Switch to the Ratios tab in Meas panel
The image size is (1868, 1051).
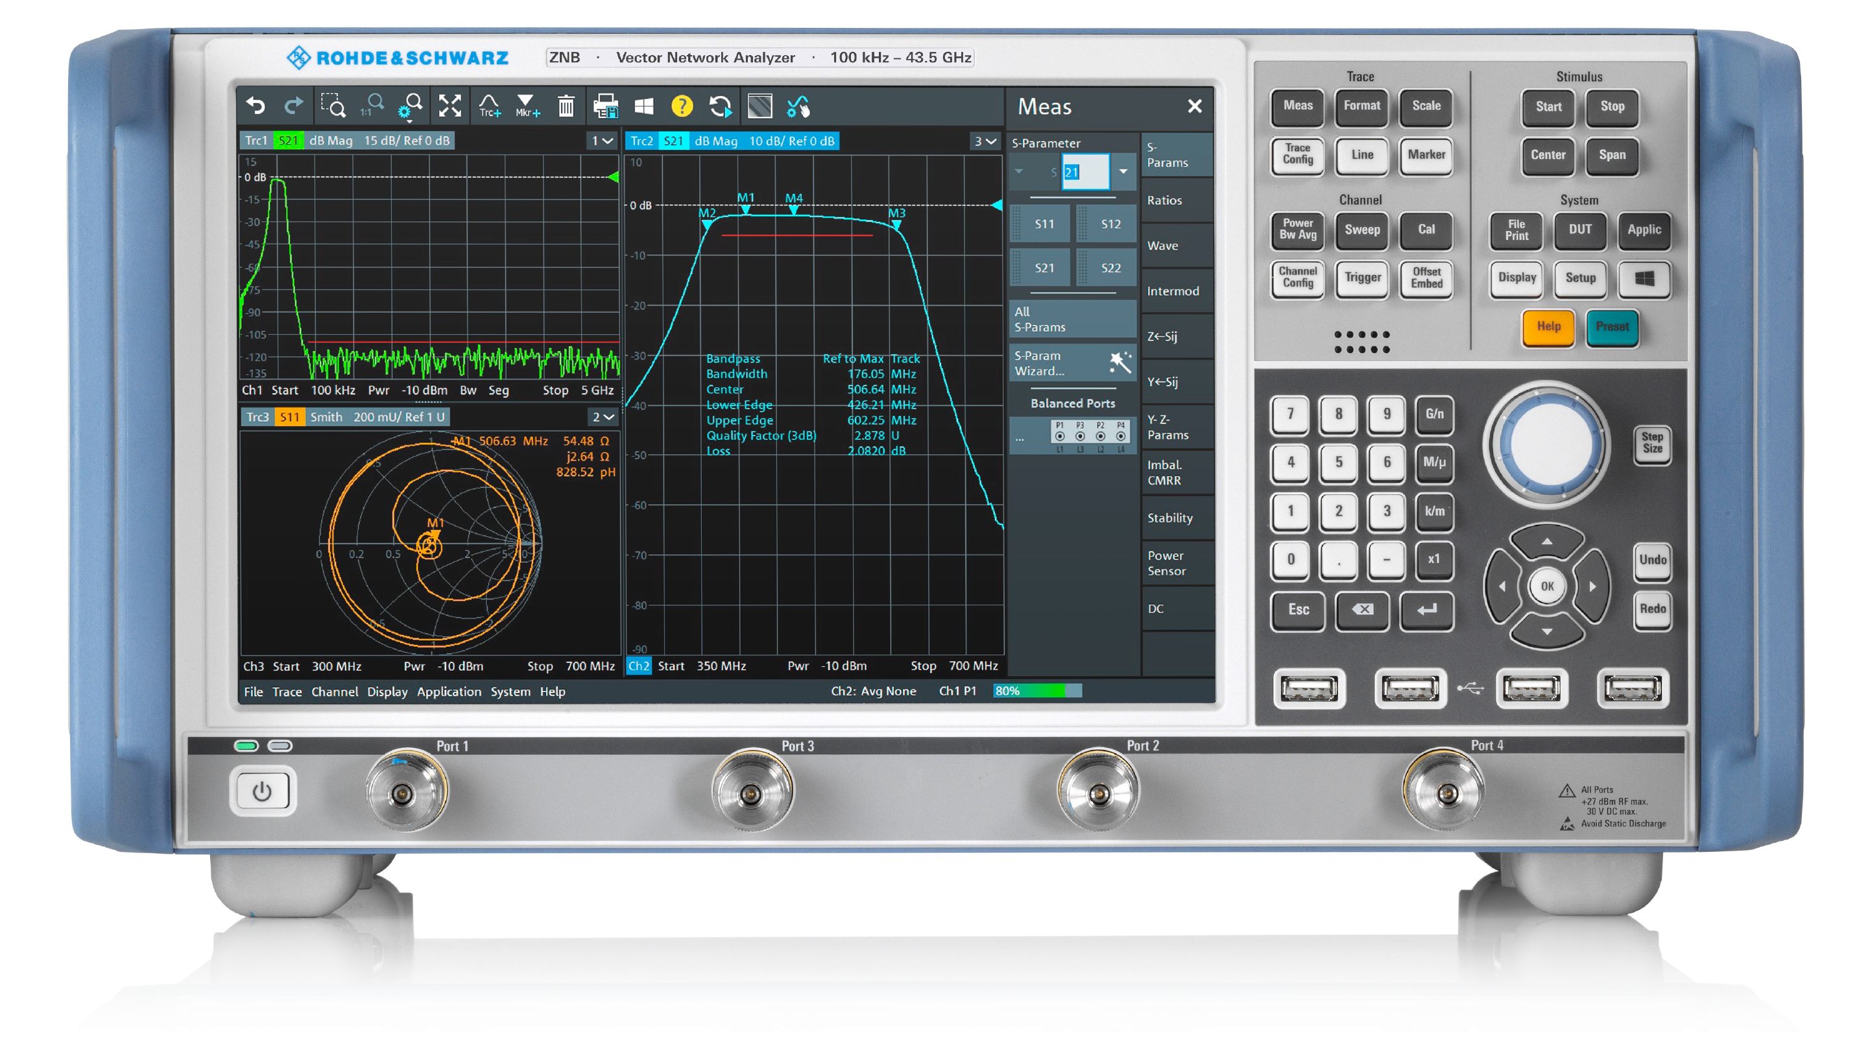1167,200
